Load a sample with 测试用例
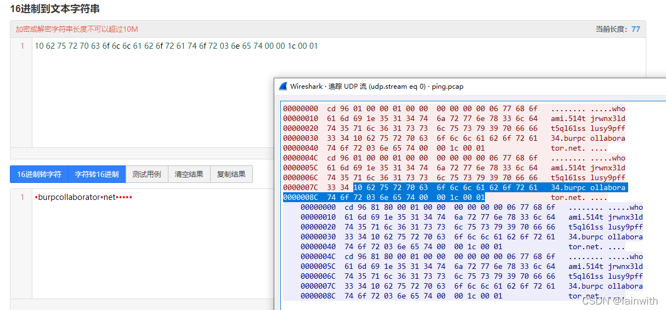Screen dimensions: 666x310 pos(146,174)
